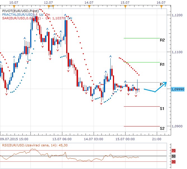Click the R1 resistance level label
The width and height of the screenshot is (187, 169).
click(x=162, y=64)
